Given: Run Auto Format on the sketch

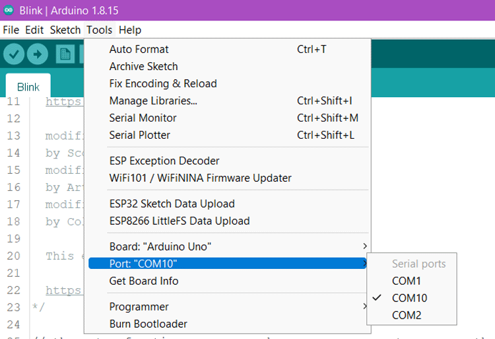Looking at the screenshot, I should coord(139,49).
